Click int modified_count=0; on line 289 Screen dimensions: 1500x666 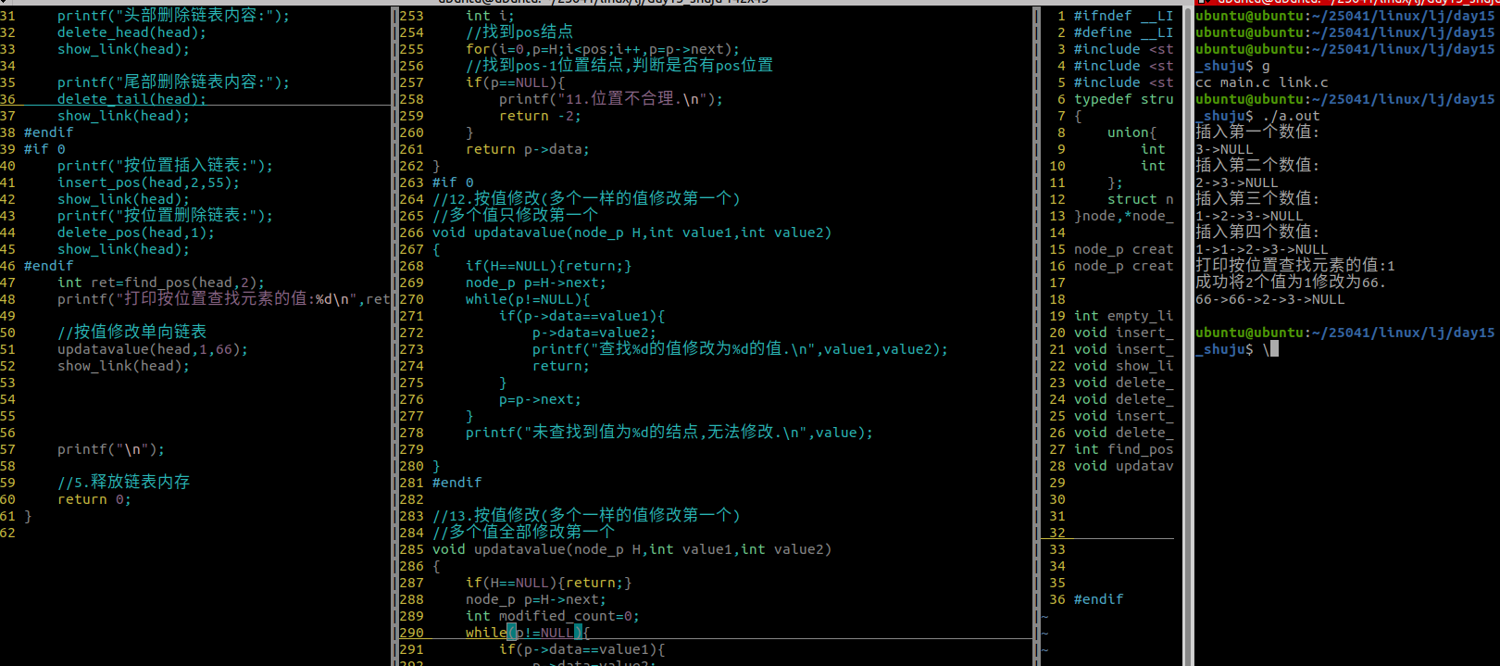[553, 616]
